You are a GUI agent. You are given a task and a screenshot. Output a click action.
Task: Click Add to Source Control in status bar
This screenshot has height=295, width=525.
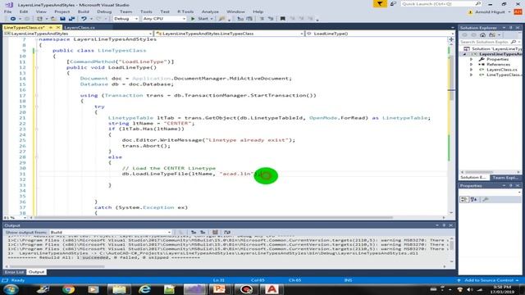point(488,280)
